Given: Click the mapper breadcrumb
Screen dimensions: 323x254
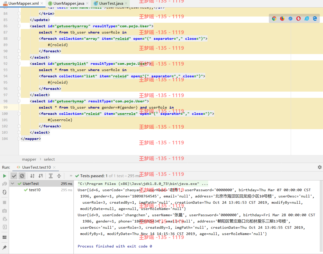Looking at the screenshot, I should pyautogui.click(x=29, y=159).
